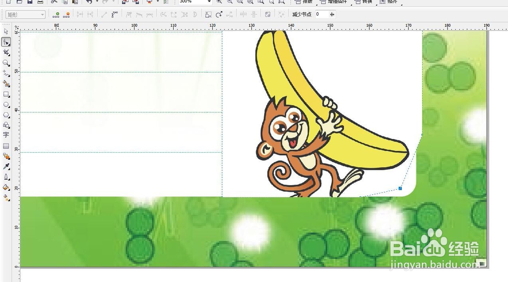Viewport: 508px width, 282px height.
Task: Open the 转换 toolbar menu
Action: pyautogui.click(x=364, y=2)
